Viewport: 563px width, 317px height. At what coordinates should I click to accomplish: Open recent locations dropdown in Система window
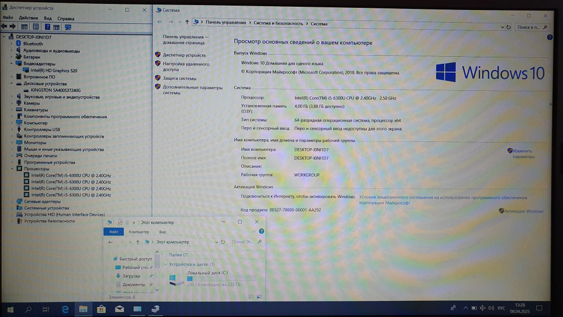click(x=180, y=23)
